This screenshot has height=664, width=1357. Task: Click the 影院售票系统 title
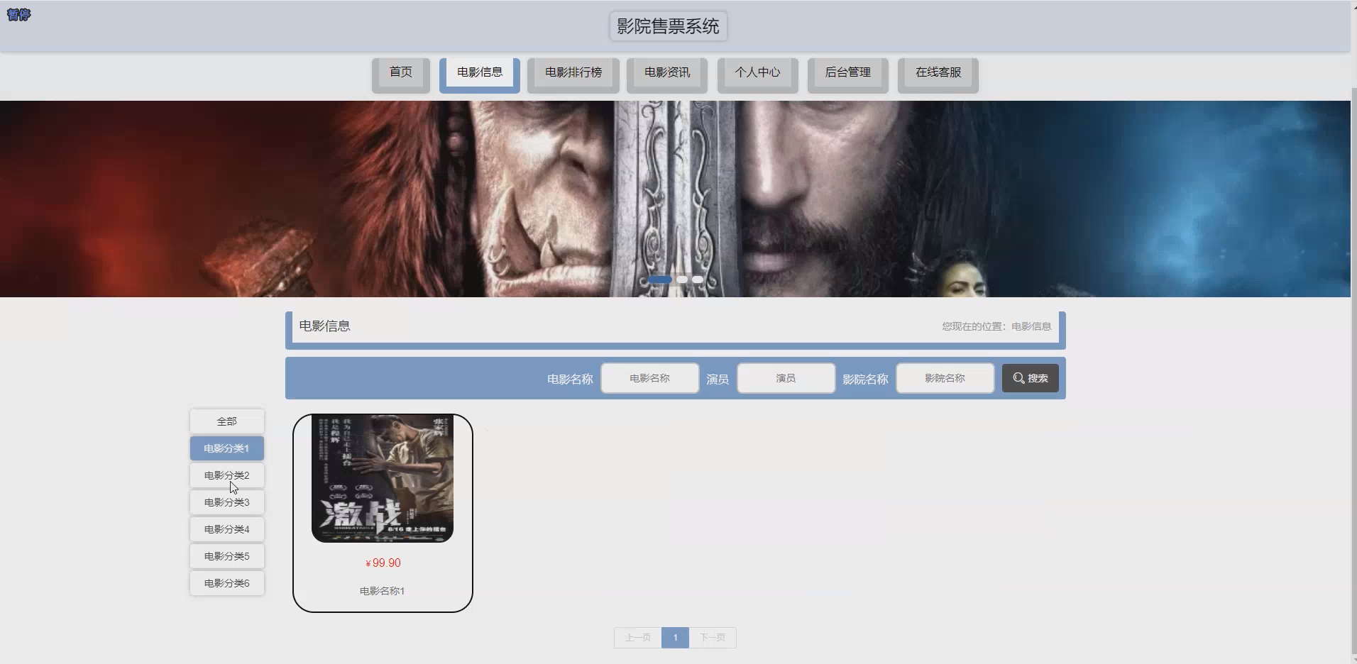(668, 26)
